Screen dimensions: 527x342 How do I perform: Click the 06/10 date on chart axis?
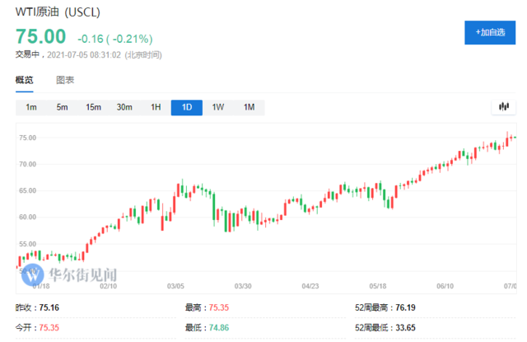pyautogui.click(x=445, y=286)
